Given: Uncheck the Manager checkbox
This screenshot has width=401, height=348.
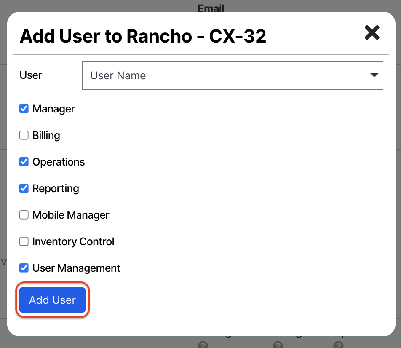Looking at the screenshot, I should pyautogui.click(x=24, y=109).
